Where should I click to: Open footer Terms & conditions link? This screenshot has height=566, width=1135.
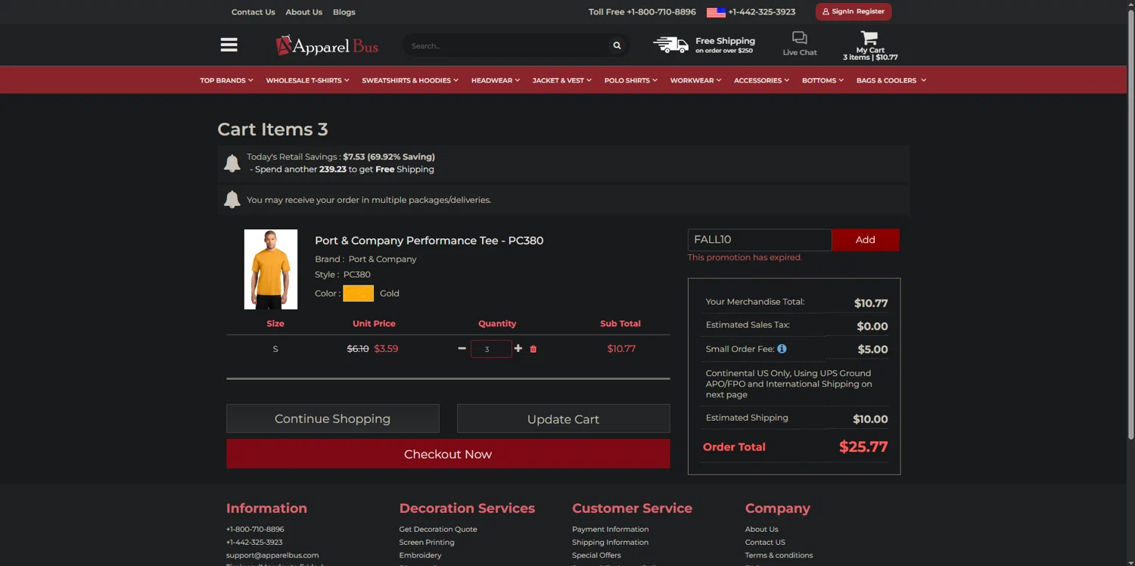click(x=779, y=555)
